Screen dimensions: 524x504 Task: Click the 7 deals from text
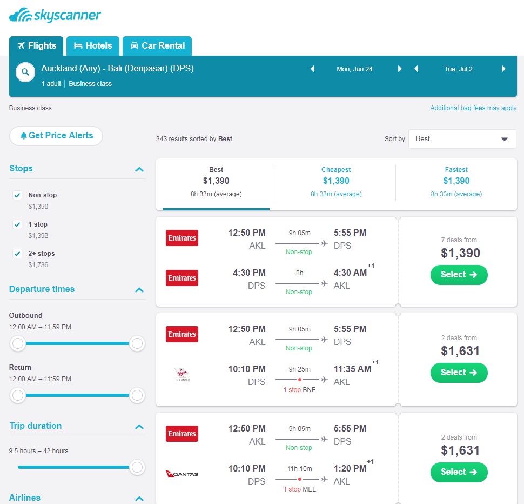point(459,240)
